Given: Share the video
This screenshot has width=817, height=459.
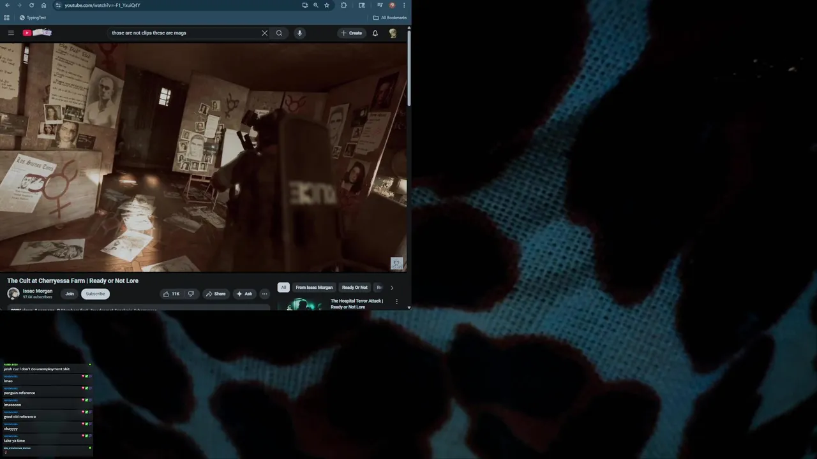Looking at the screenshot, I should click(x=216, y=294).
